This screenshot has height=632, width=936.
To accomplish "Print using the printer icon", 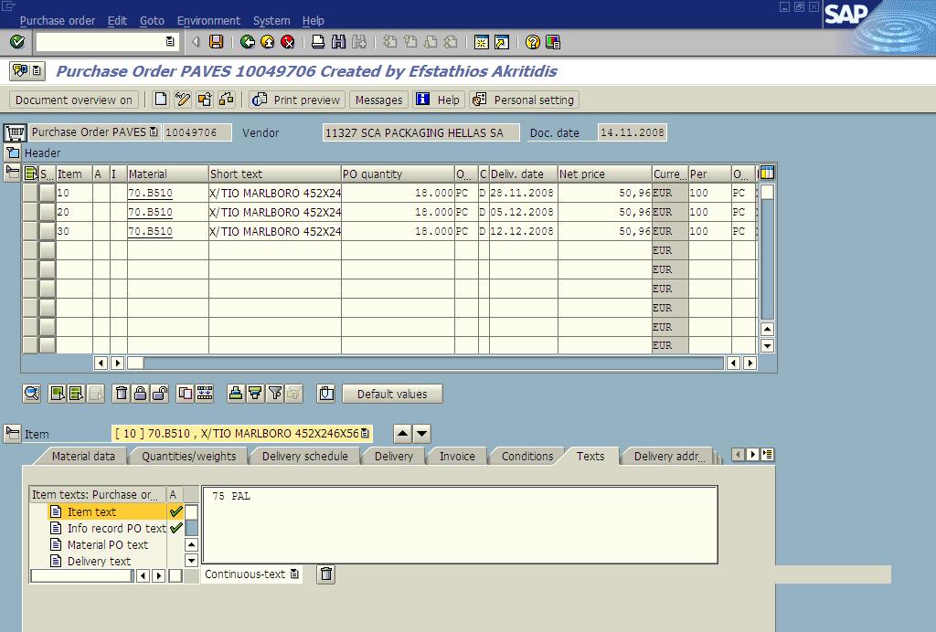I will tap(318, 42).
